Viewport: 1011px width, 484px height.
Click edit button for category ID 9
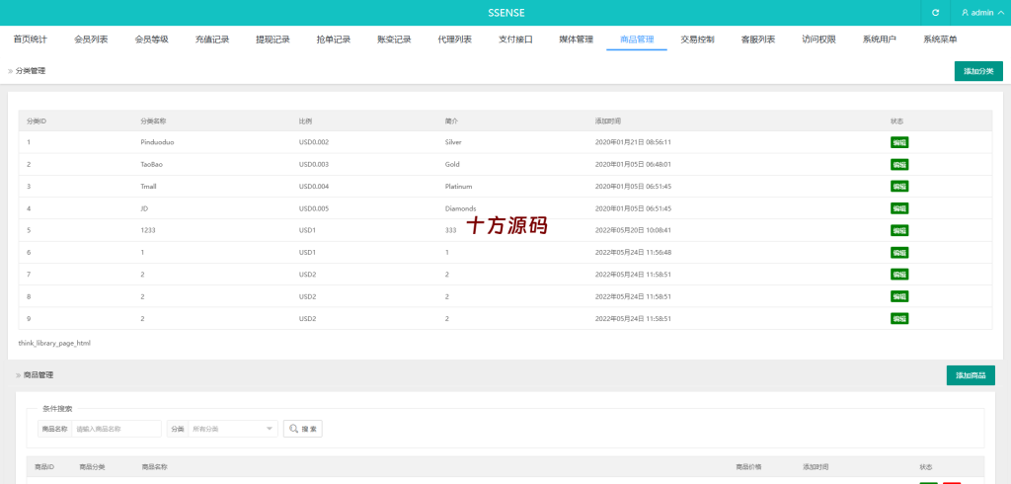[x=899, y=318]
